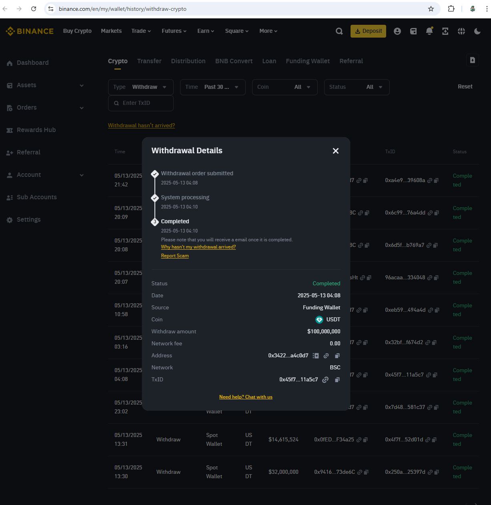
Task: Reload the page in the browser
Action: pyautogui.click(x=34, y=9)
